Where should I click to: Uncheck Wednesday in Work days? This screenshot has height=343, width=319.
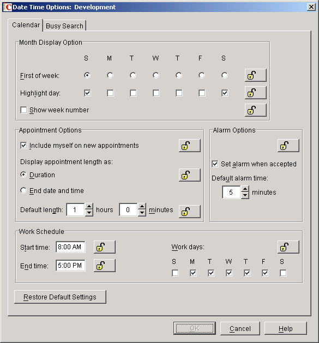tap(229, 273)
